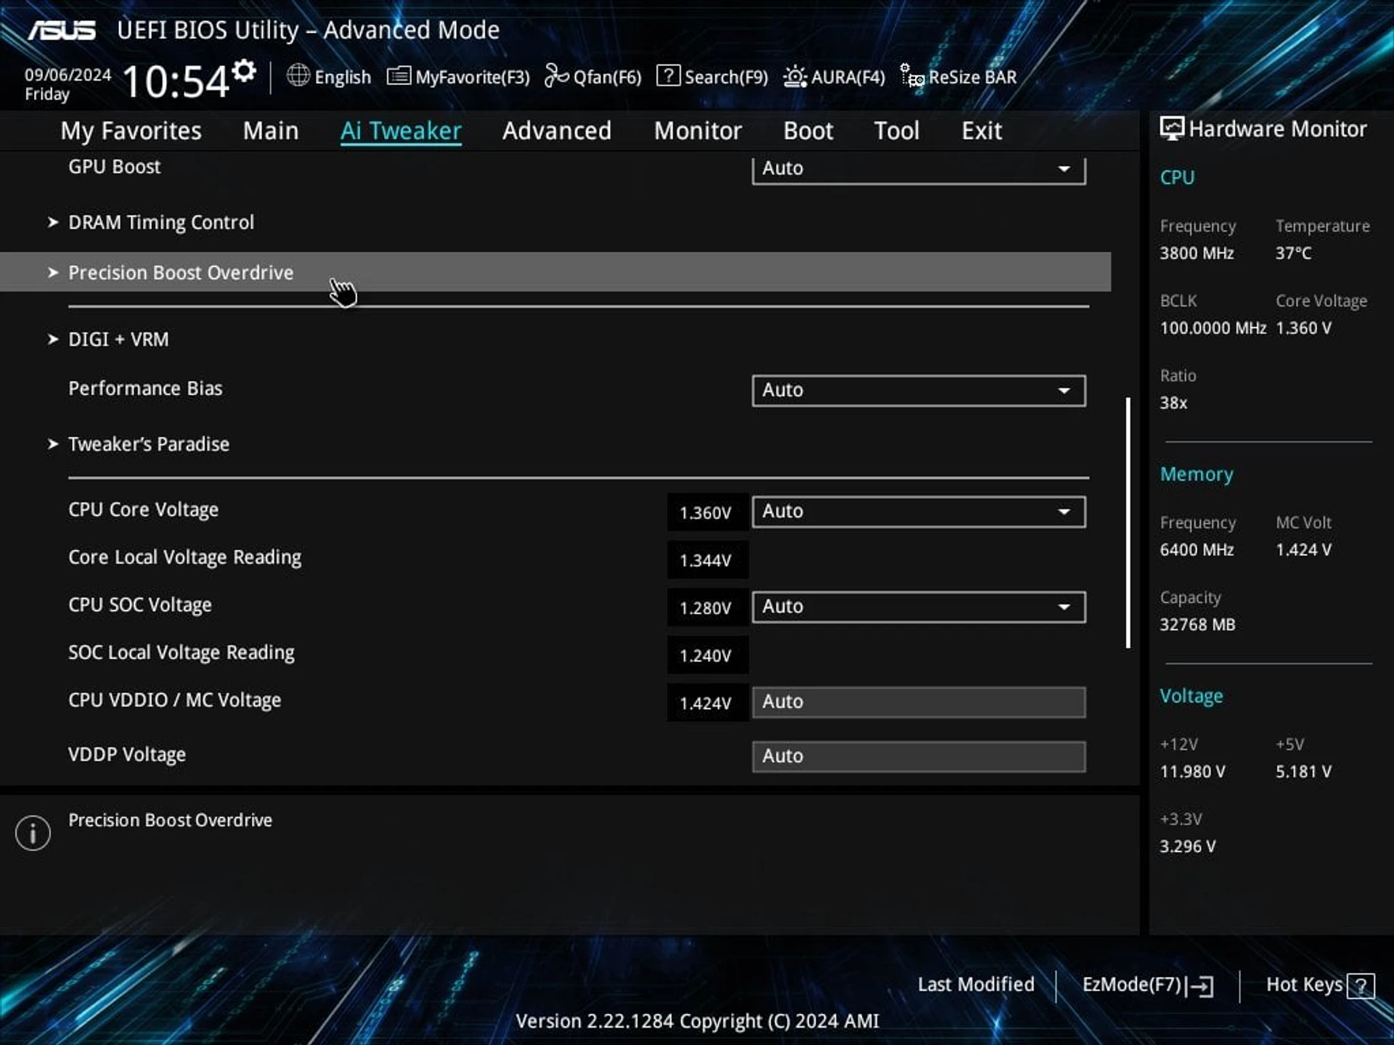This screenshot has width=1394, height=1045.
Task: Open the Advanced tab
Action: [x=557, y=131]
